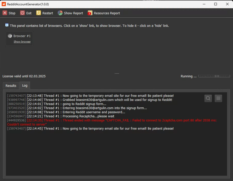Switch to the Results tab
Image resolution: width=233 pixels, height=181 pixels.
tap(11, 86)
